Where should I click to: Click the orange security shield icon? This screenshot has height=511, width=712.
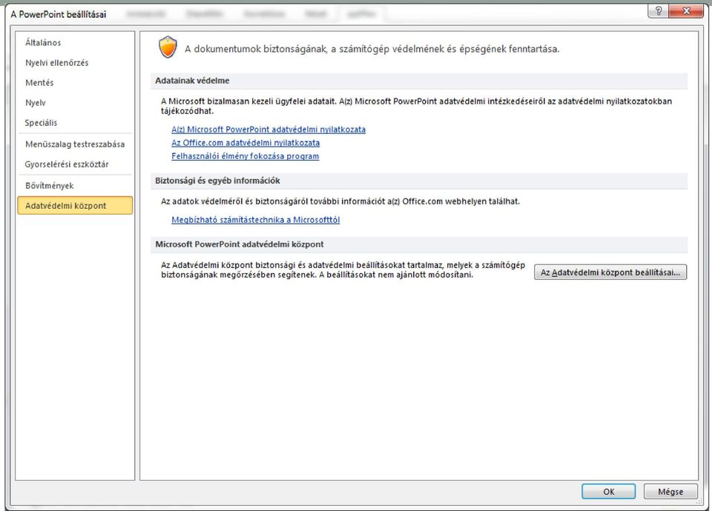click(168, 47)
